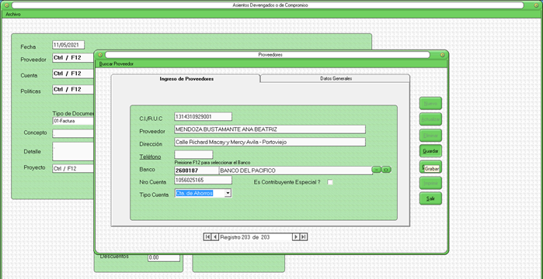This screenshot has width=543, height=279.
Task: Click the Teléfono input field
Action: [x=193, y=155]
